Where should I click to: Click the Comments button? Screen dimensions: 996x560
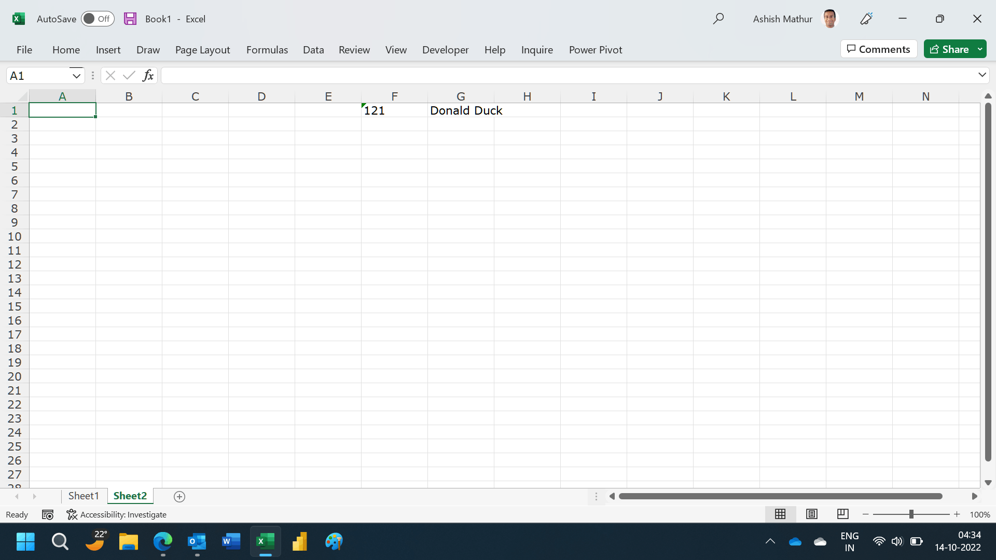(879, 49)
